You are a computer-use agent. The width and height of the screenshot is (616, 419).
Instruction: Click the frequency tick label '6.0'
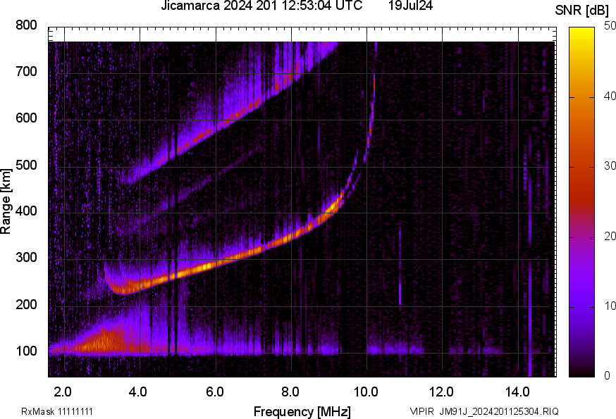(214, 392)
